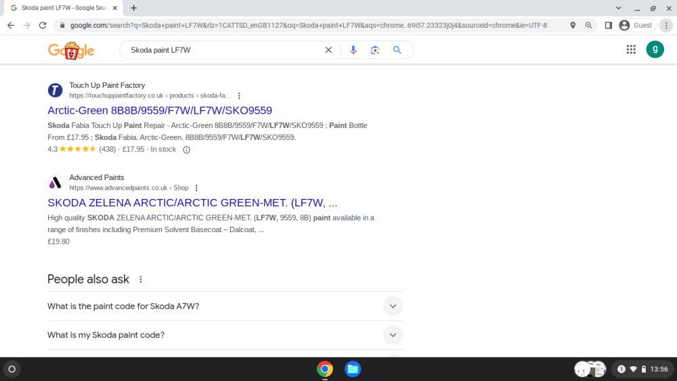Click the address bar URL
The image size is (677, 381).
click(x=308, y=26)
